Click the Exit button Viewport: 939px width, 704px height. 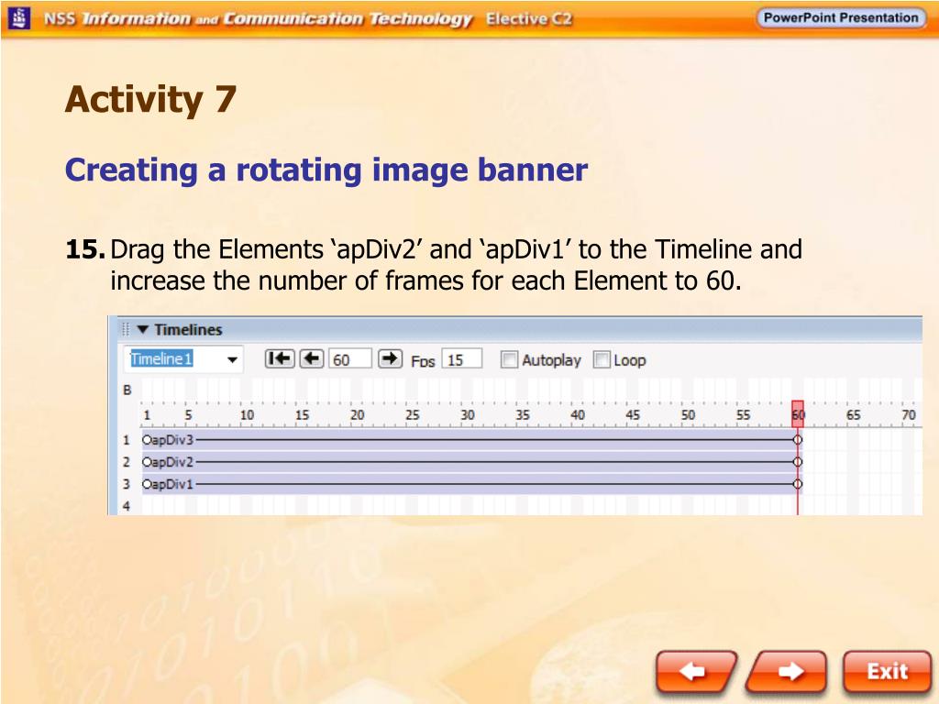[x=887, y=672]
